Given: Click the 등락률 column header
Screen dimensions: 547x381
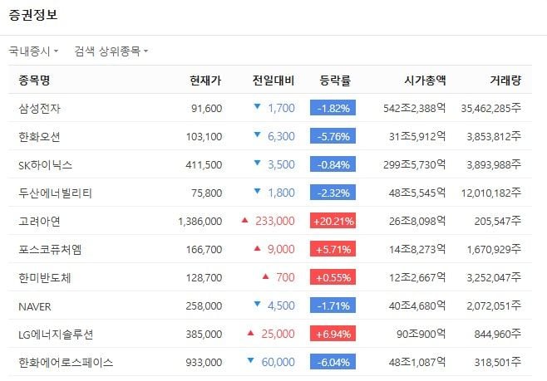Looking at the screenshot, I should [x=335, y=81].
